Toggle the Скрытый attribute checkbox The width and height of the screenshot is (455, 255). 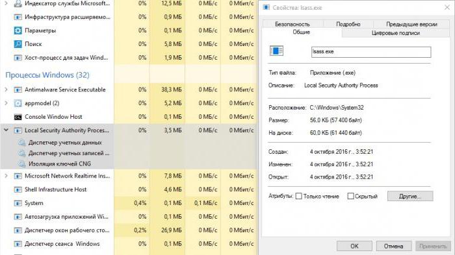click(x=350, y=196)
